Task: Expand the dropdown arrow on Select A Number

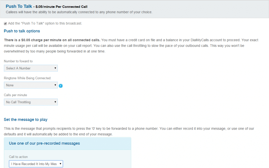Action: 56,68
